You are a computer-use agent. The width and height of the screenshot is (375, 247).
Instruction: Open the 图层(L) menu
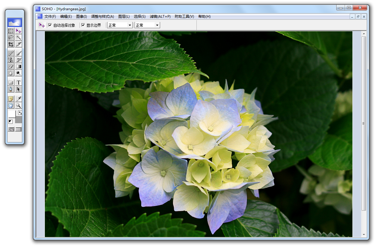click(124, 17)
